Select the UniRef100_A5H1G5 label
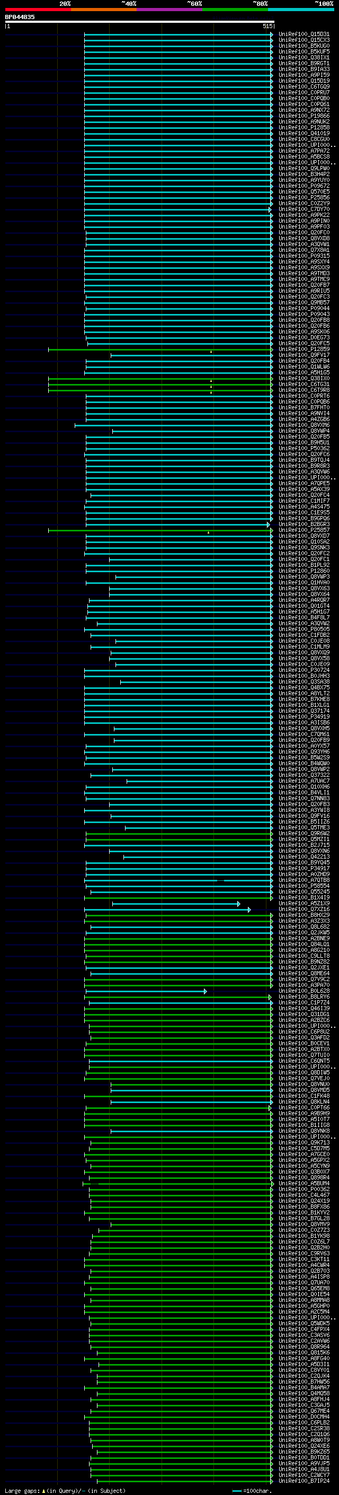The width and height of the screenshot is (339, 1495). (x=304, y=373)
